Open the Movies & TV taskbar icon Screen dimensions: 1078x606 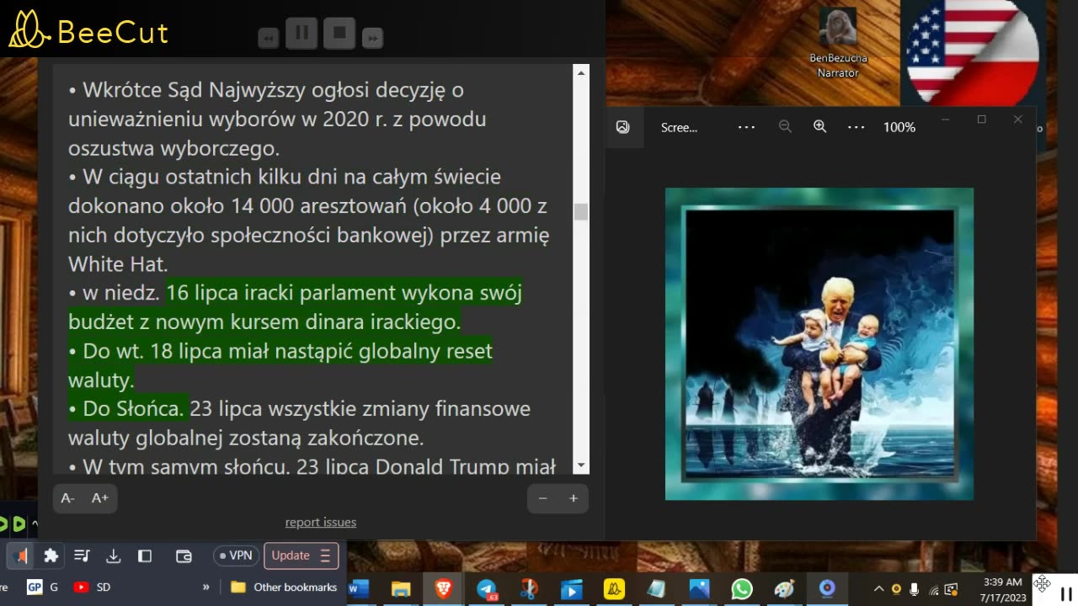tap(571, 589)
